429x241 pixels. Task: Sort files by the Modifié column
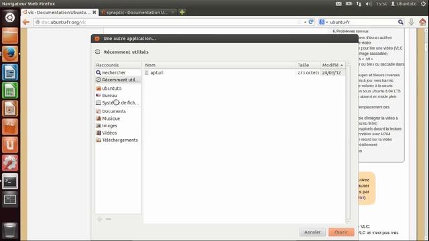(x=332, y=65)
